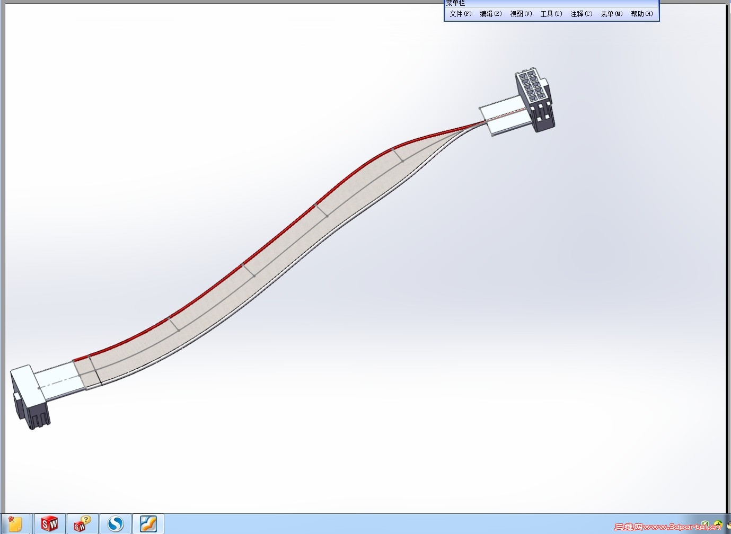Viewport: 731px width, 534px height.
Task: Open the yellow sticky note taskbar icon
Action: pos(15,524)
